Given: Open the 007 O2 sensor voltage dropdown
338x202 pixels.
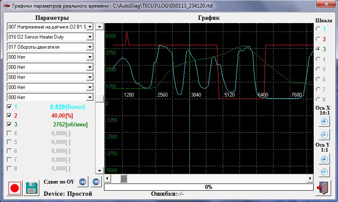Looking at the screenshot, I should click(89, 27).
